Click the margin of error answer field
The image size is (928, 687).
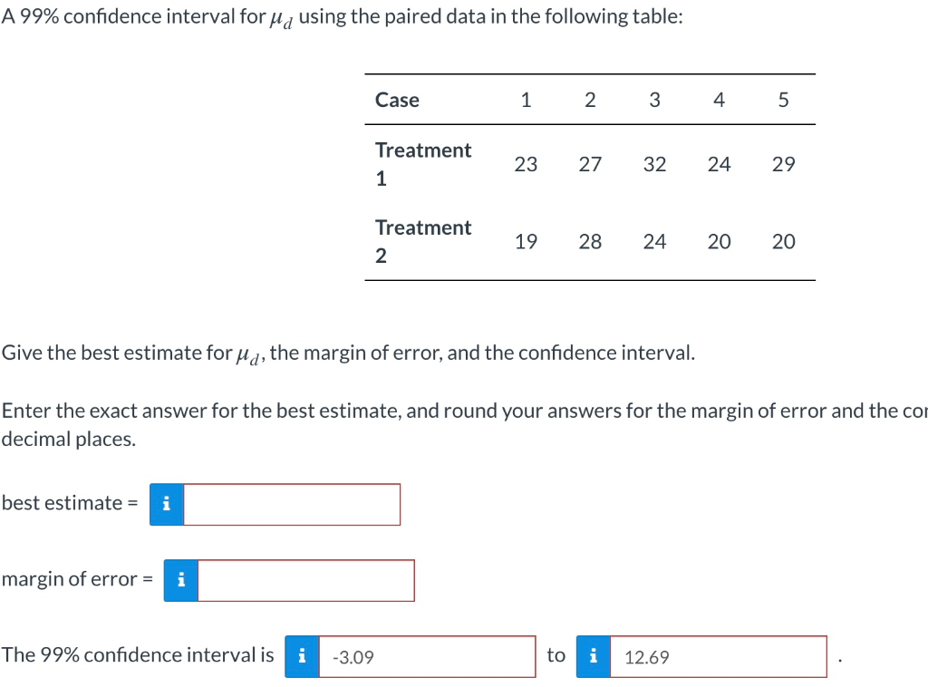(x=305, y=580)
